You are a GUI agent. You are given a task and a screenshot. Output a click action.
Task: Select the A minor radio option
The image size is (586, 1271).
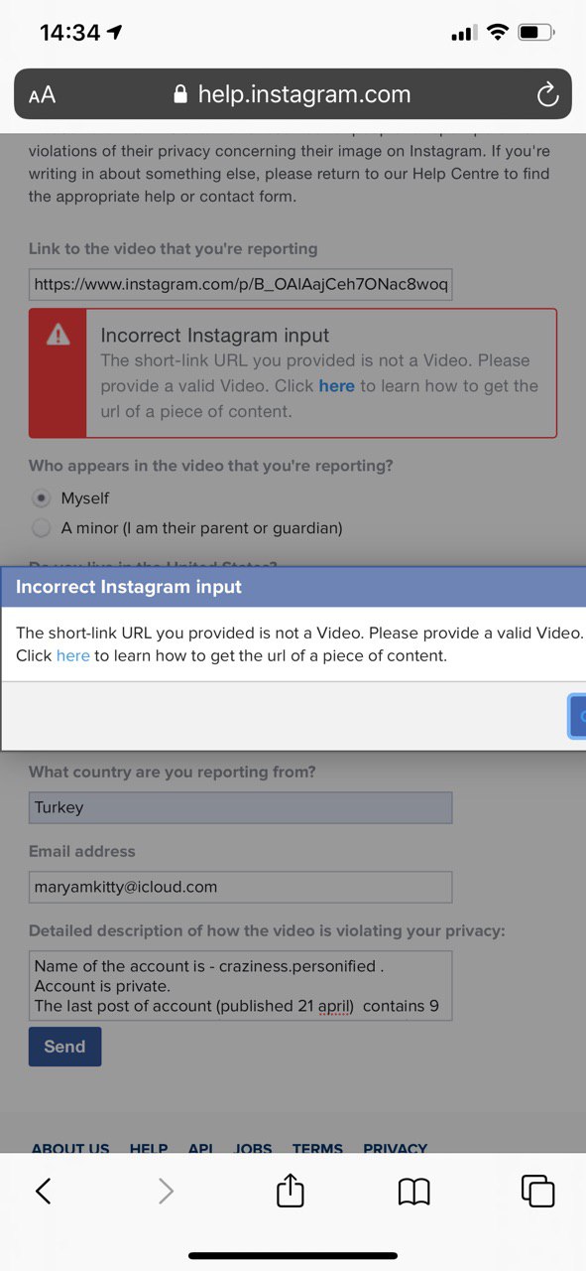[42, 528]
